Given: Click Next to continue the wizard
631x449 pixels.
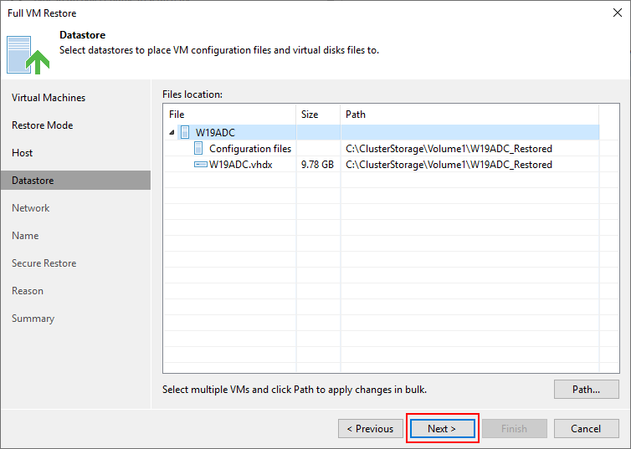Looking at the screenshot, I should (442, 428).
